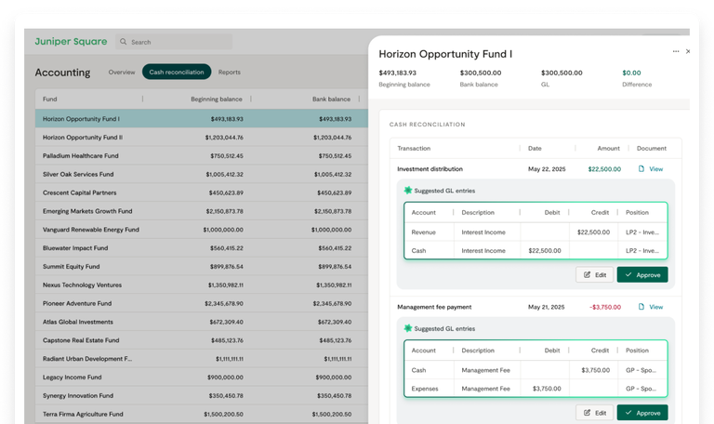This screenshot has width=714, height=424.
Task: Select the Capstone Real Estate Fund row
Action: pyautogui.click(x=201, y=340)
